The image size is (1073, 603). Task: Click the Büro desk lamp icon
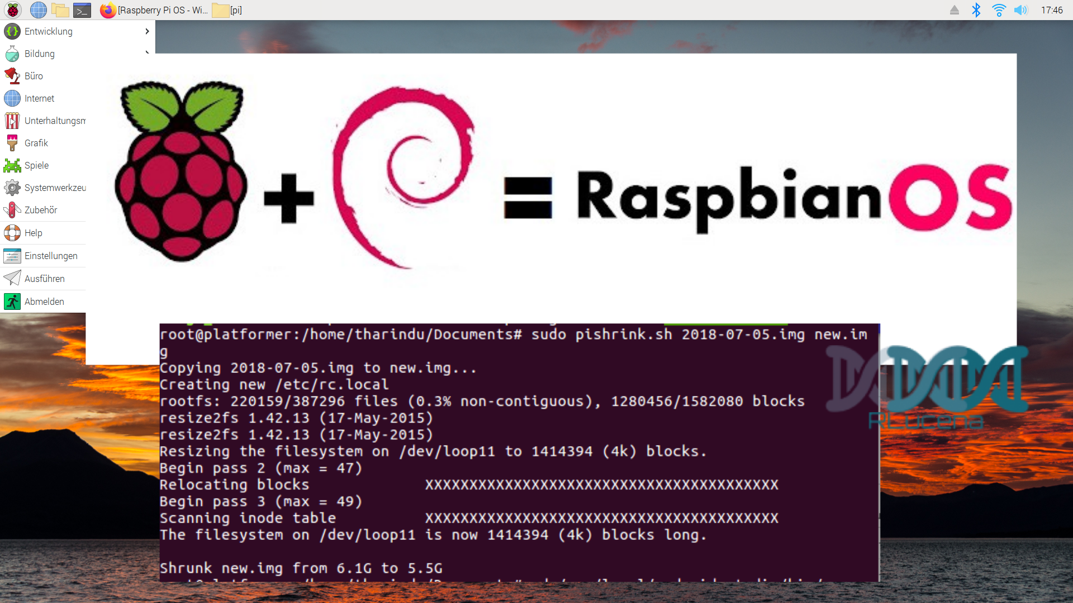click(x=12, y=76)
